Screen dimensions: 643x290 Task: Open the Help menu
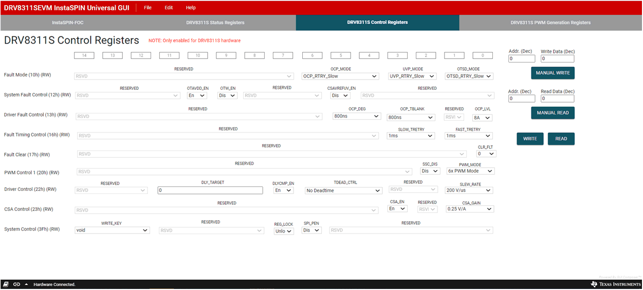click(x=191, y=8)
